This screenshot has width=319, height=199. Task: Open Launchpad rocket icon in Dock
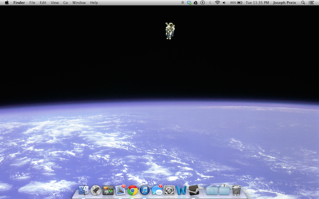(x=96, y=190)
